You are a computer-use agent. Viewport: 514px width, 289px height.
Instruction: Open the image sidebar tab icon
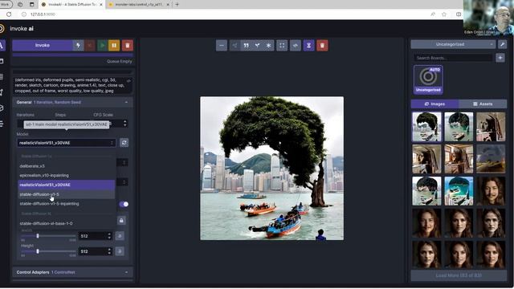point(2,61)
